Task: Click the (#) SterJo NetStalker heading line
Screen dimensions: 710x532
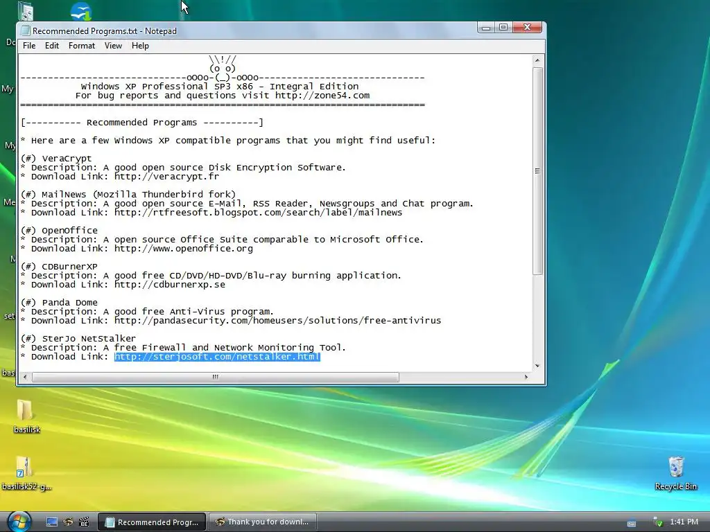Action: click(78, 338)
